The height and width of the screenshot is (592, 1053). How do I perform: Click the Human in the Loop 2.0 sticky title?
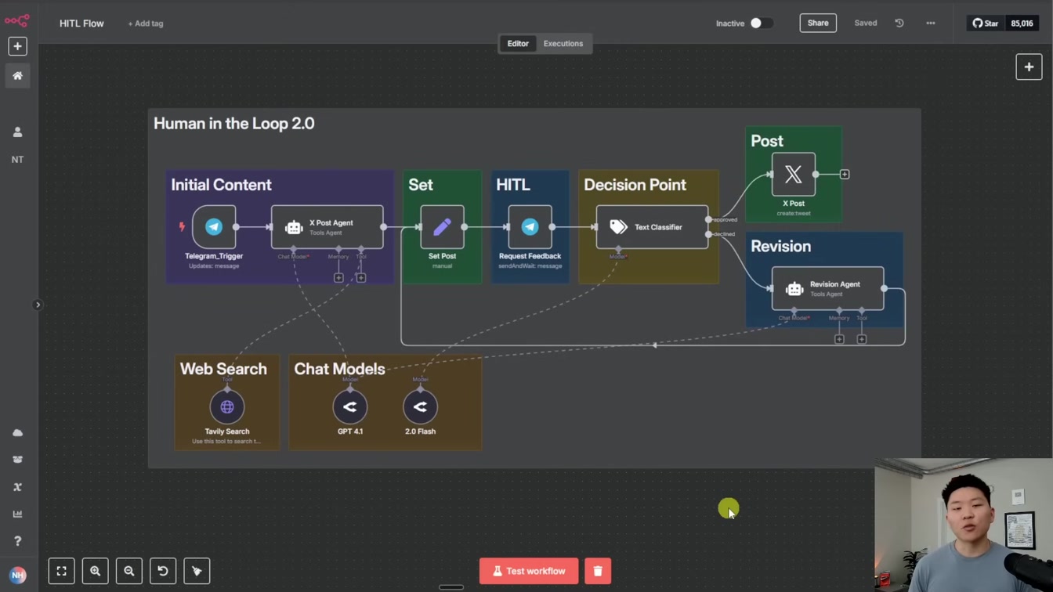click(x=234, y=124)
